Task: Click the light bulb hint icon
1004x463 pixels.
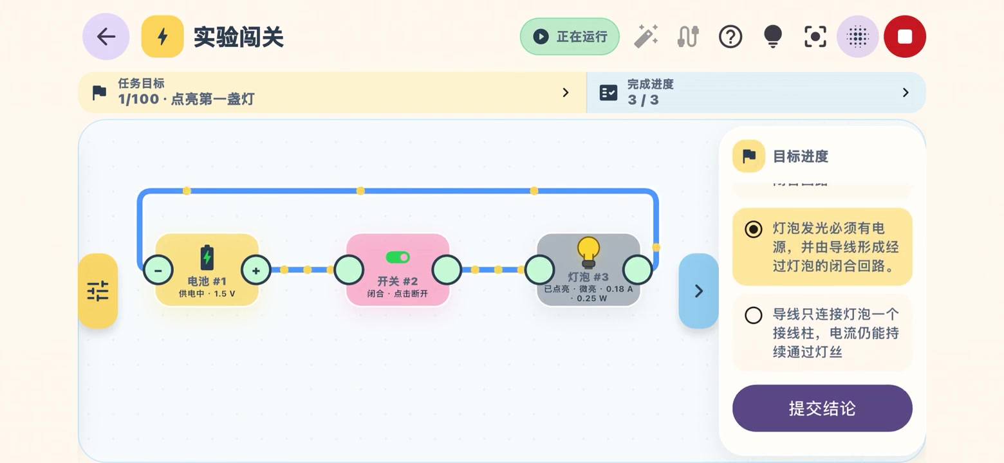Action: (x=773, y=37)
